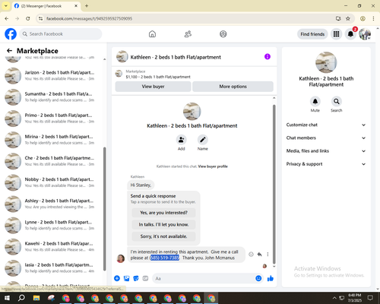The height and width of the screenshot is (304, 380).
Task: Open File Explorer from the taskbar
Action: click(36, 298)
